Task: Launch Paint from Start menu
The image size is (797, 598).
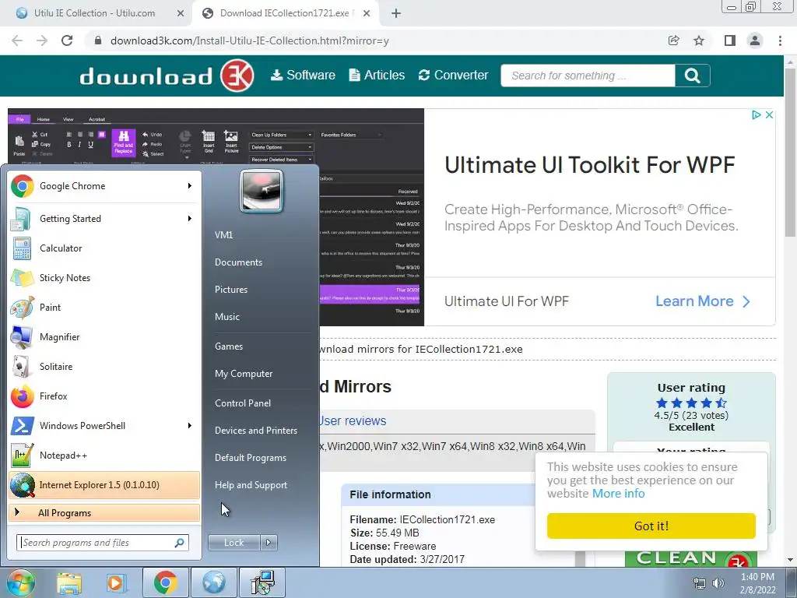Action: 104,307
